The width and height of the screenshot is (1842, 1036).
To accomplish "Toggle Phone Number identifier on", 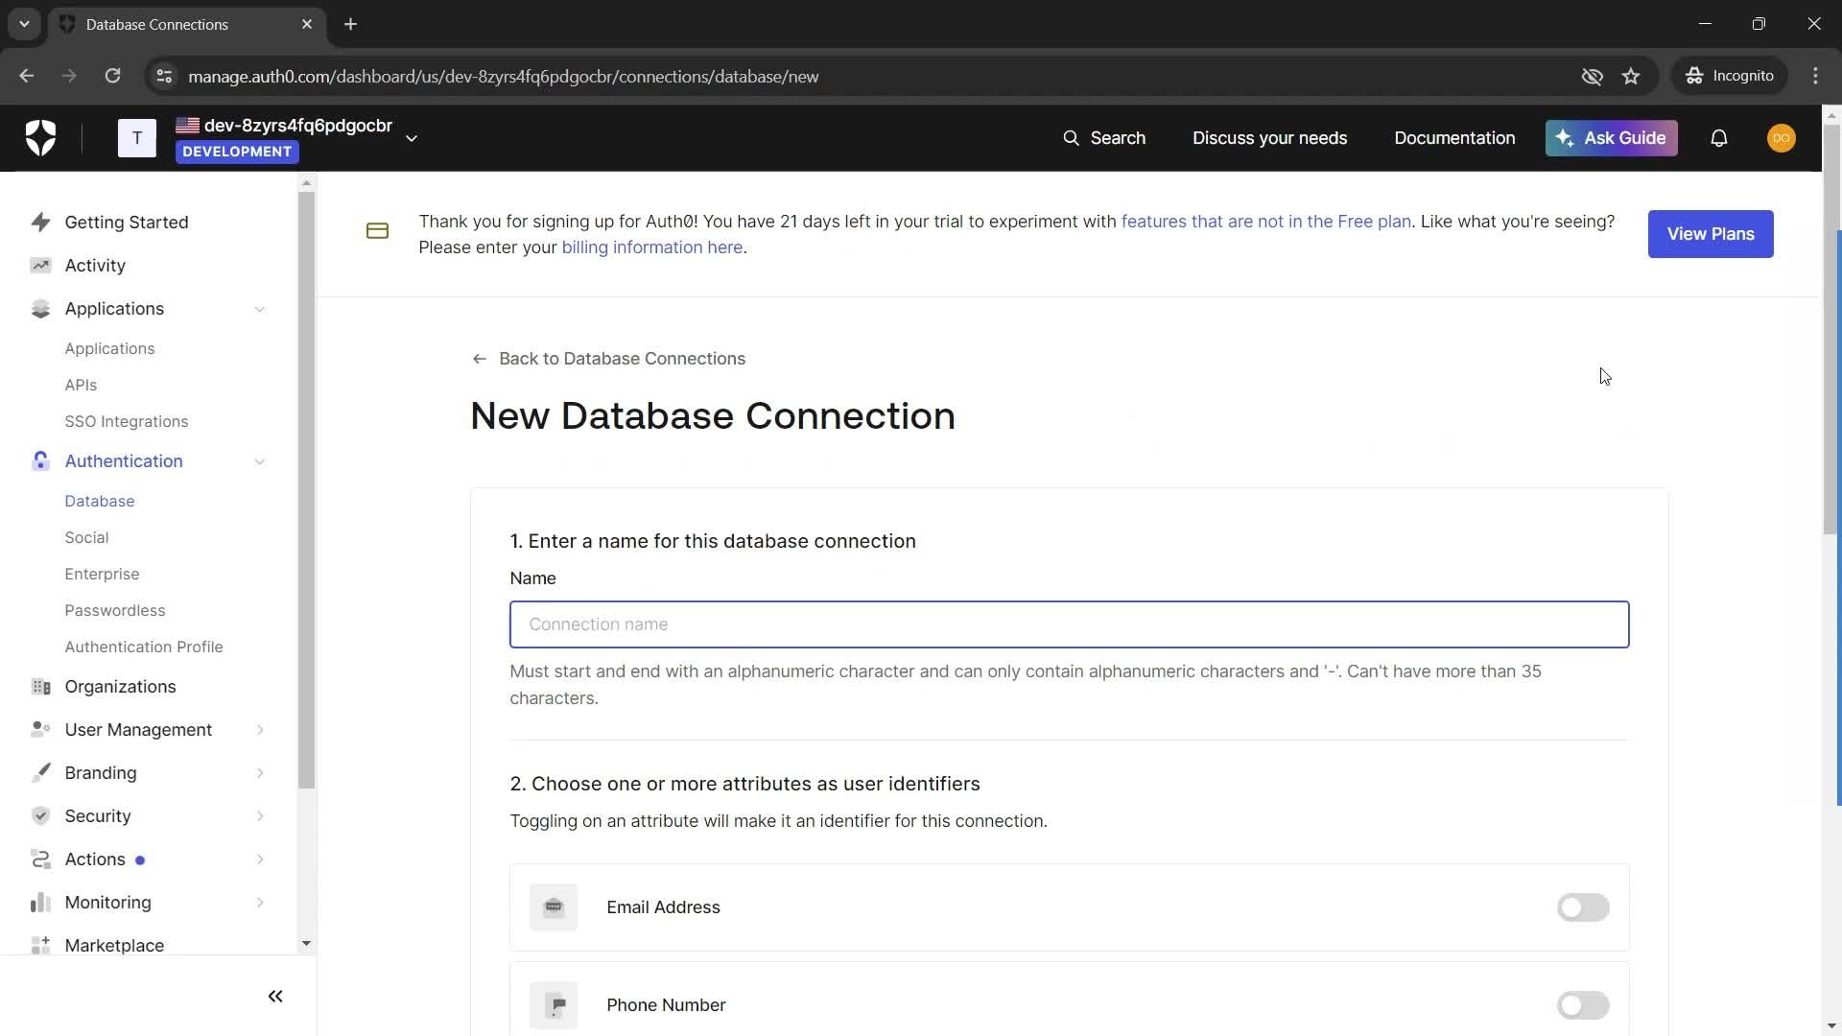I will [1583, 1005].
